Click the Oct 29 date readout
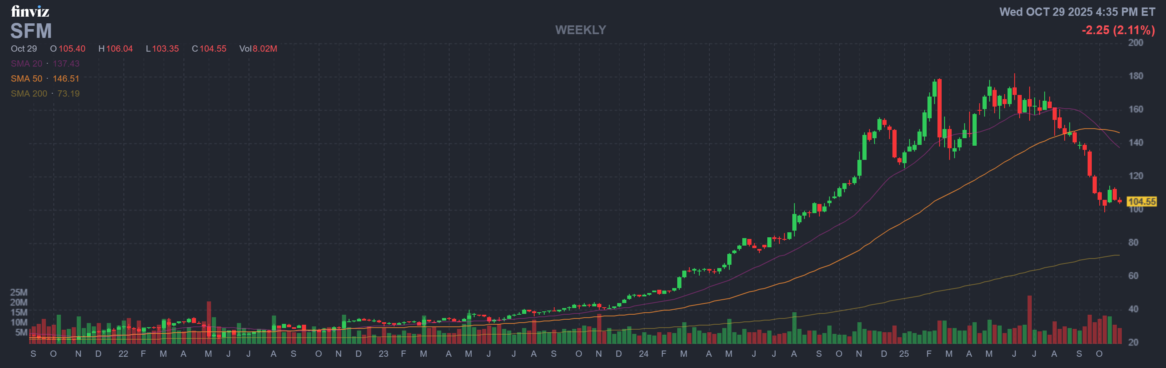The height and width of the screenshot is (368, 1166). click(x=23, y=49)
